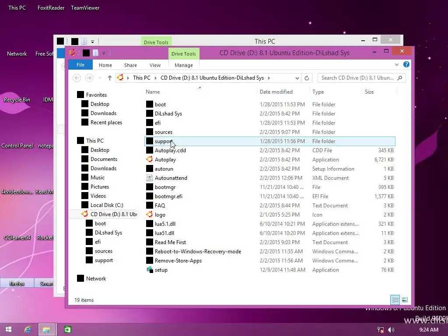This screenshot has width=448, height=336.
Task: Select the bootmgr.efi file
Action: coord(168,196)
